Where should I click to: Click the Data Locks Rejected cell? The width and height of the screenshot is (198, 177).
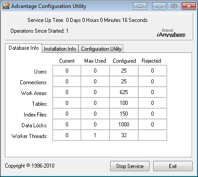click(152, 125)
